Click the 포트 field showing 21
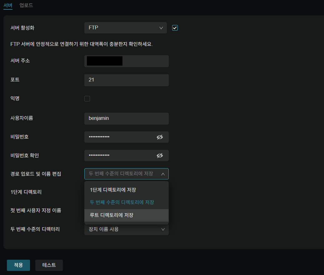 127,80
